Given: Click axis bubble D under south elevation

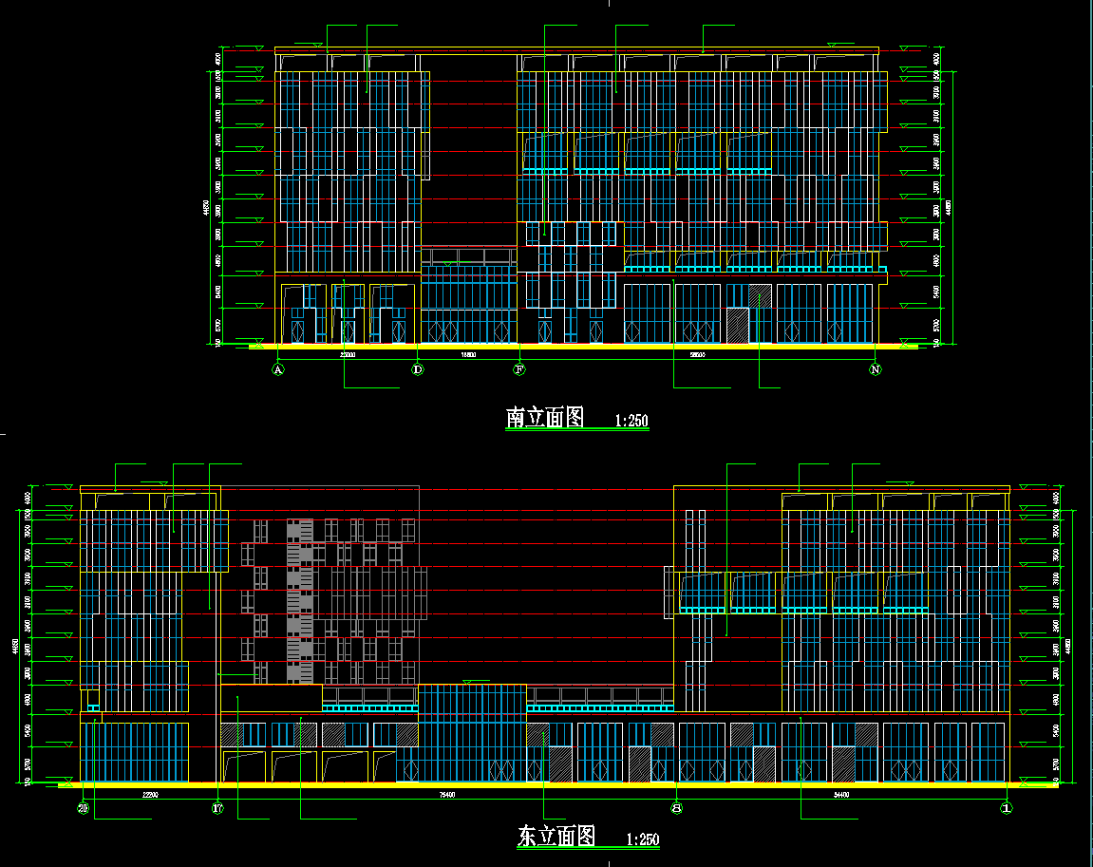Looking at the screenshot, I should coord(418,369).
